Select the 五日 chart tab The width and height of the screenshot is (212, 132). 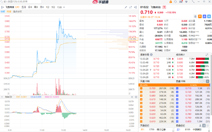point(24,7)
